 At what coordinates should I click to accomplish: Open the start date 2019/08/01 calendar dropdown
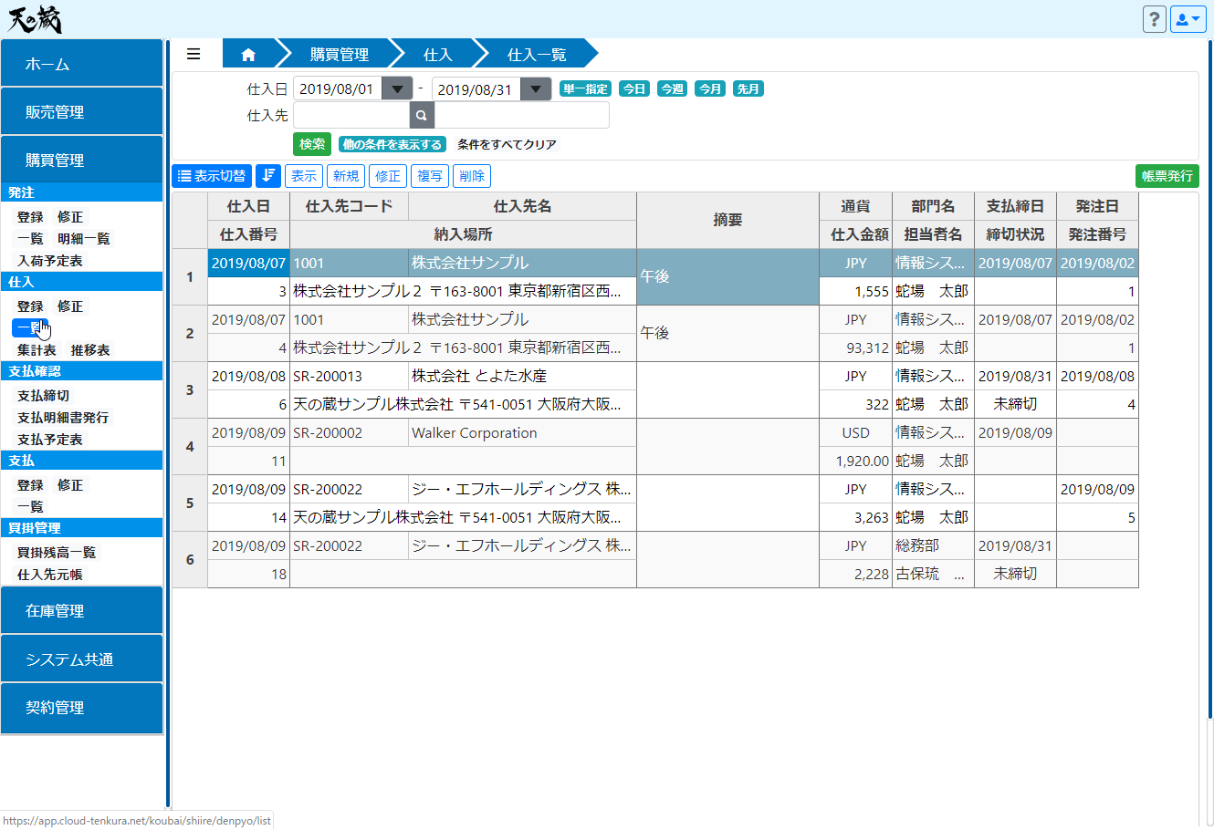(x=396, y=89)
